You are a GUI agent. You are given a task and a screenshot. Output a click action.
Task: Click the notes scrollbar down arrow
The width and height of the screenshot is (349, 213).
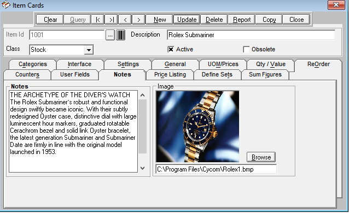143,168
